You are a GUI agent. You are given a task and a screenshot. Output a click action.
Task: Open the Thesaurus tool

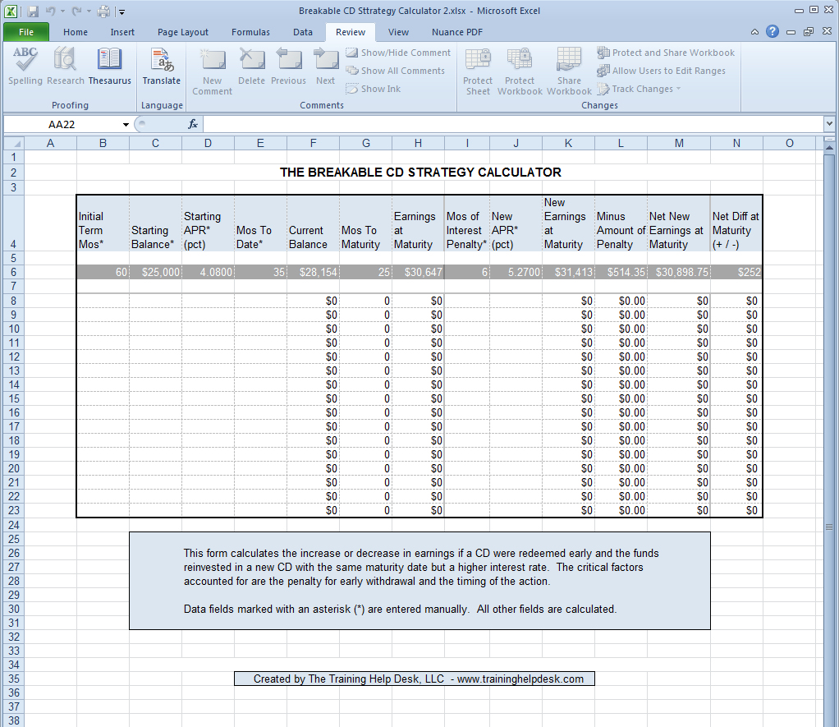click(110, 66)
